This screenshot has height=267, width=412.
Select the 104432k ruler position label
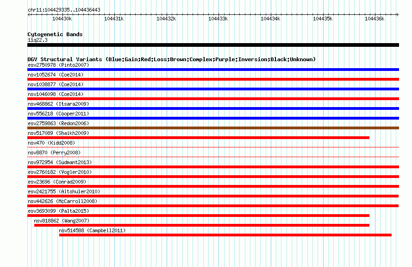pos(166,19)
